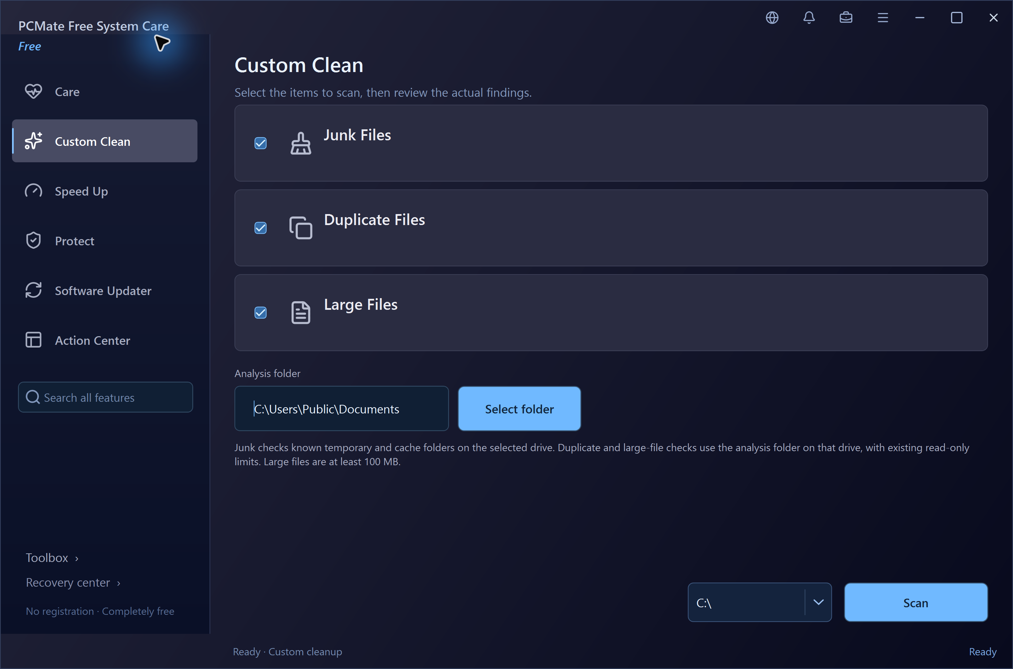Uncheck the Junk Files checkbox
This screenshot has height=669, width=1013.
(x=261, y=143)
